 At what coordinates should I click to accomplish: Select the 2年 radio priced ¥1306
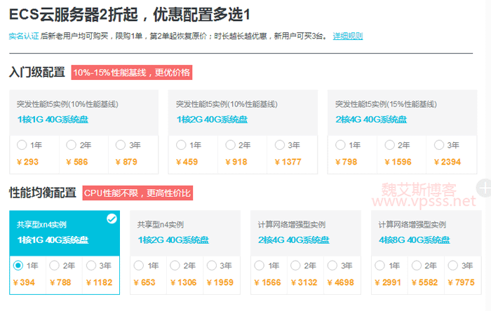click(175, 265)
